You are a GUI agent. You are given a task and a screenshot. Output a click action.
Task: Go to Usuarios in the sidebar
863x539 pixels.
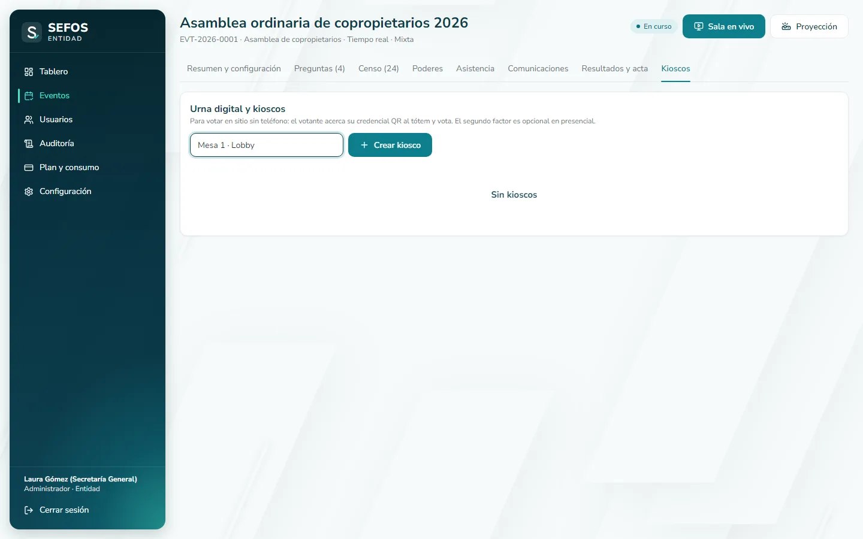87,120
